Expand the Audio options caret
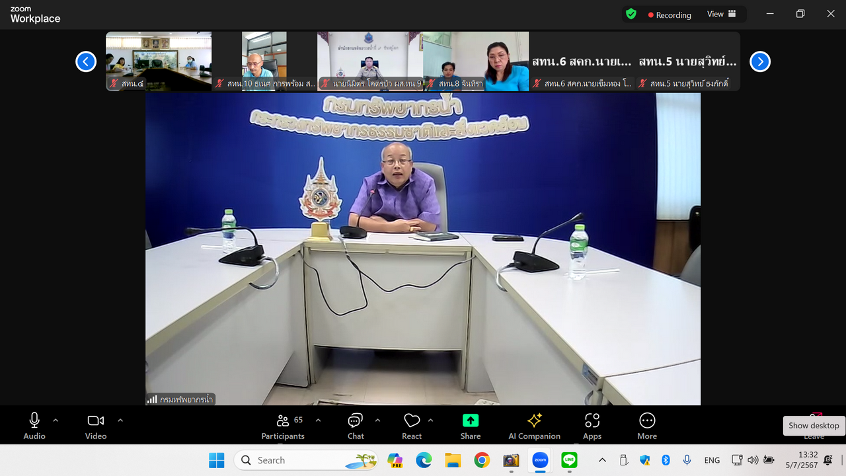 [56, 420]
